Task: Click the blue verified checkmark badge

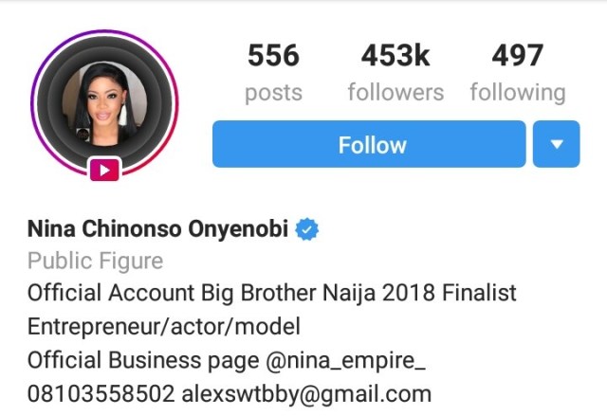Action: 307,229
